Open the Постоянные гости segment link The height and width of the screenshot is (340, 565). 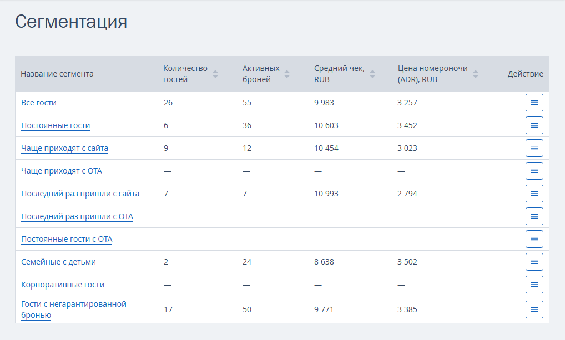[x=56, y=125]
